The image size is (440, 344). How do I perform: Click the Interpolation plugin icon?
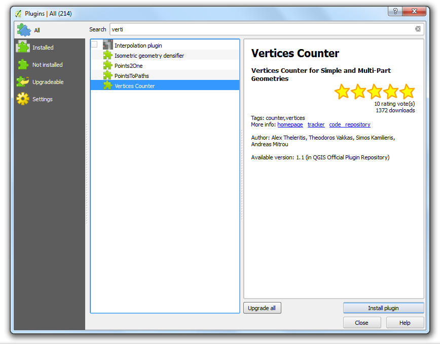(x=108, y=45)
